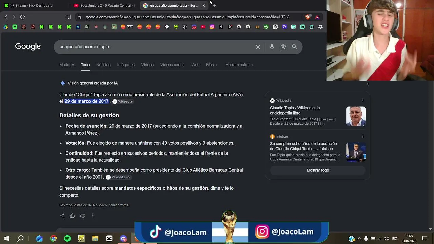Click the highlighted date '29 de marzo de 2017'
Image resolution: width=434 pixels, height=244 pixels.
[x=86, y=101]
